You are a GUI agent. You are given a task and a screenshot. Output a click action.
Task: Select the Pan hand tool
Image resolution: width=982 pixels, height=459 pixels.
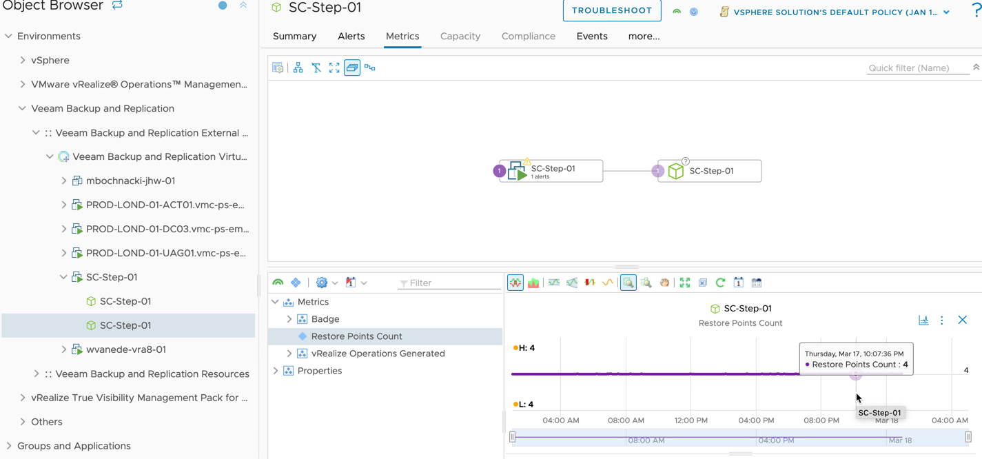click(x=664, y=283)
